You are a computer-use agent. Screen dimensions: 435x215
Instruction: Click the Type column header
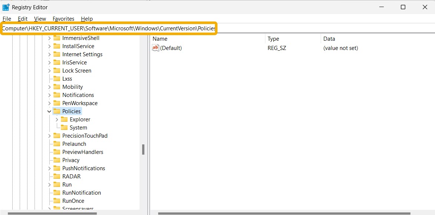273,38
